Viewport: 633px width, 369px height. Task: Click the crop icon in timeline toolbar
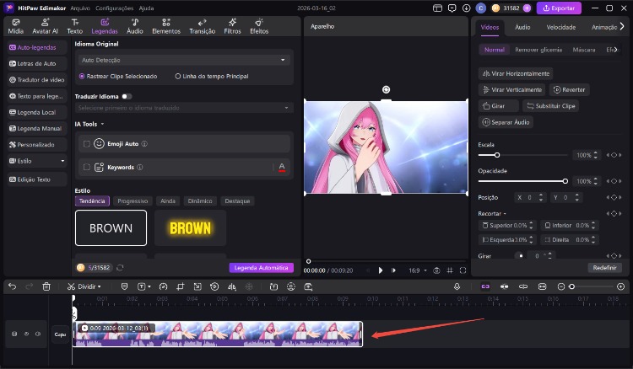pos(181,286)
